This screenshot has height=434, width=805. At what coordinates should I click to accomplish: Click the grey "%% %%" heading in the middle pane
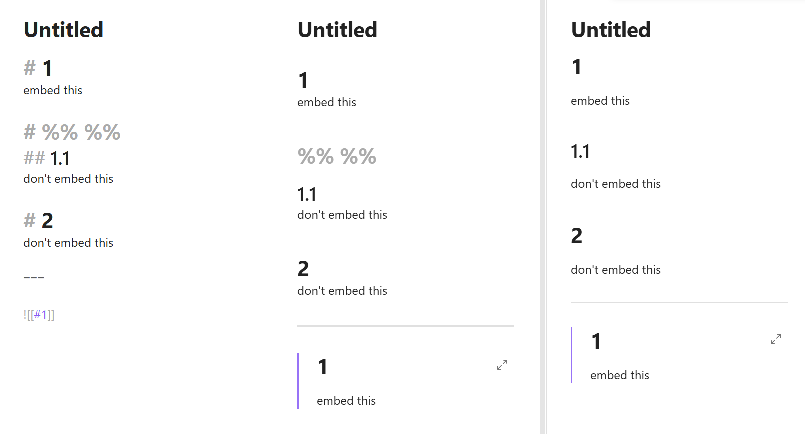337,156
